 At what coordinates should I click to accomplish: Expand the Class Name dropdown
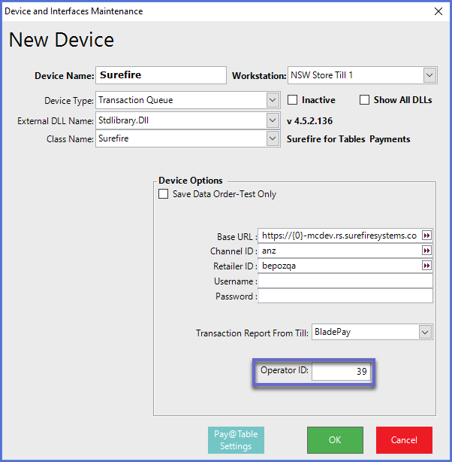coord(272,138)
